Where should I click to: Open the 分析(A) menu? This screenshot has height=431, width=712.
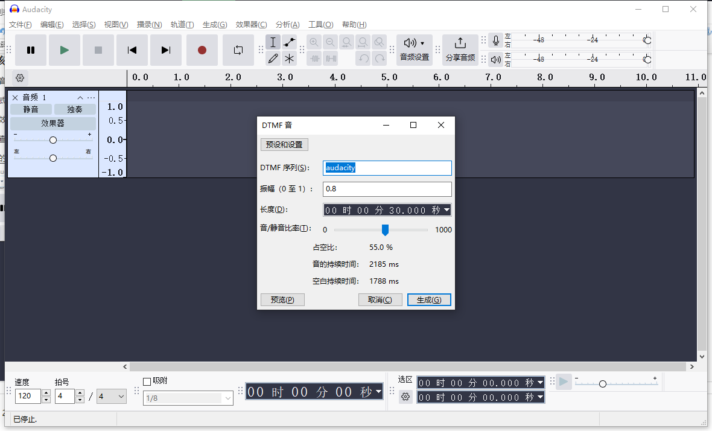[x=287, y=24]
